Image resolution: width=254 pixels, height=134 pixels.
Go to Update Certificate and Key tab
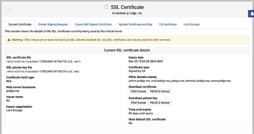coord(135,24)
